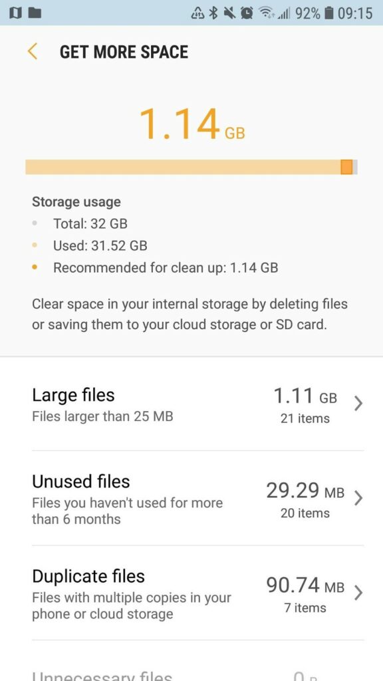This screenshot has width=383, height=681.
Task: Expand Large files chevron
Action: (358, 404)
